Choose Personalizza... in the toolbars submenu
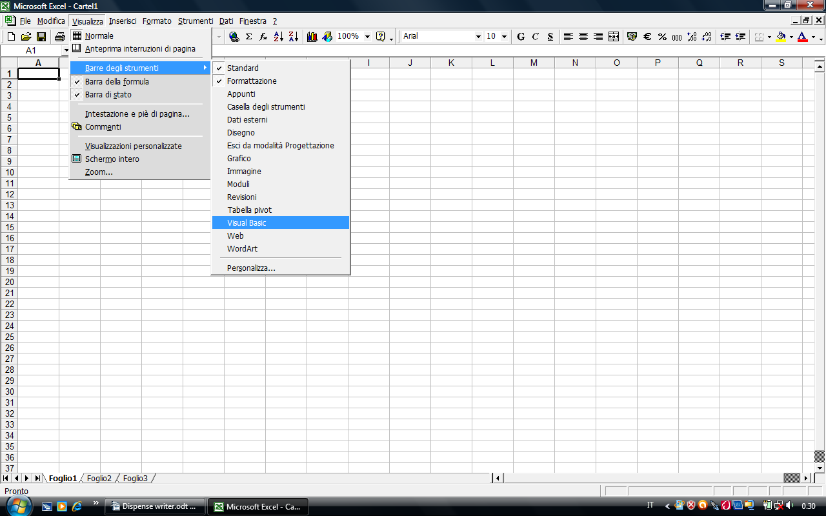Image resolution: width=826 pixels, height=516 pixels. (281, 268)
